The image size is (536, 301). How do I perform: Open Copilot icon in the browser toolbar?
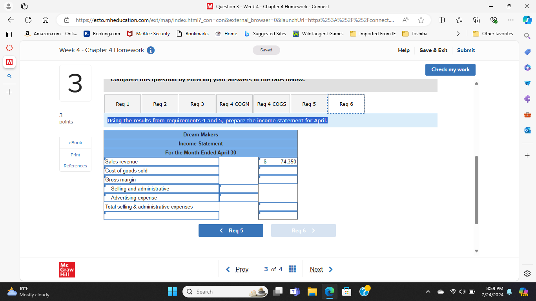(527, 20)
